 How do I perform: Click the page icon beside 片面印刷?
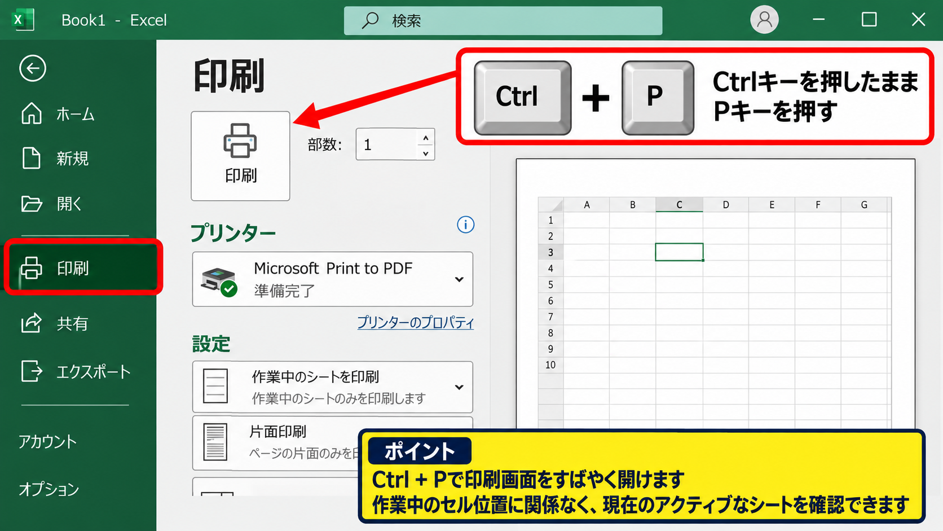point(215,442)
